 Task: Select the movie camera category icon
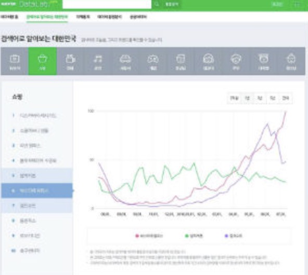(x=70, y=61)
